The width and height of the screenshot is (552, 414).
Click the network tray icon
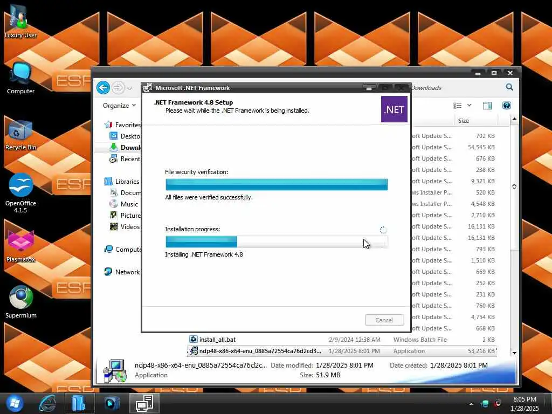pyautogui.click(x=485, y=403)
